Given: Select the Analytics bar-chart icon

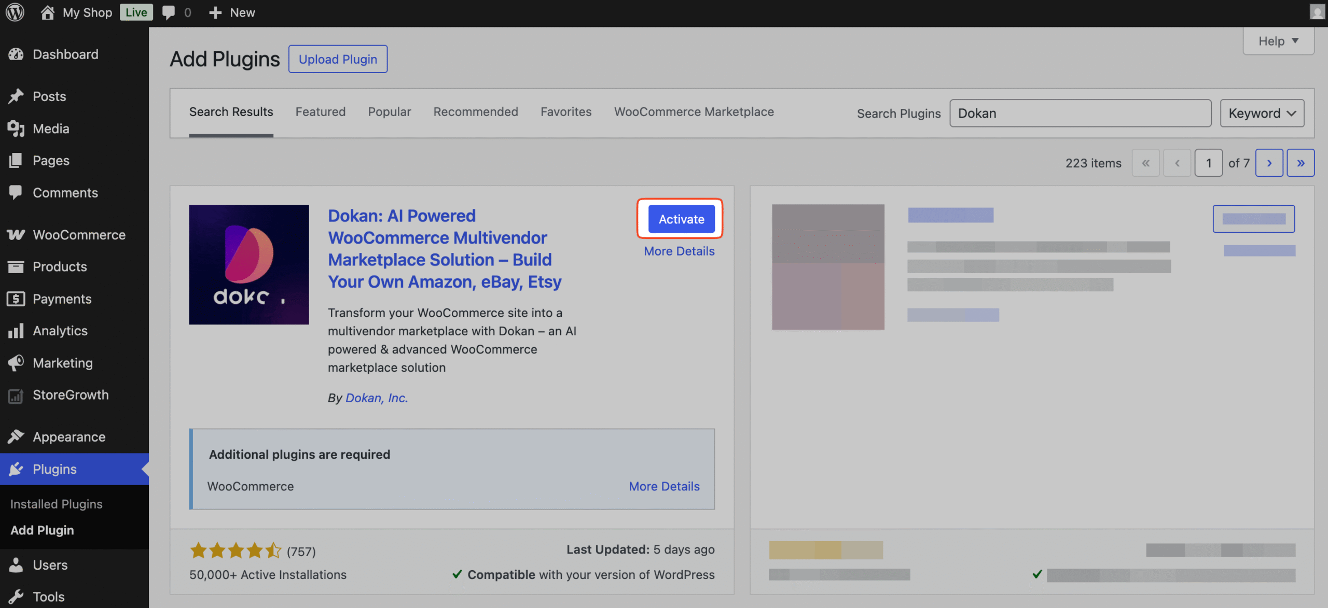Looking at the screenshot, I should [x=16, y=331].
